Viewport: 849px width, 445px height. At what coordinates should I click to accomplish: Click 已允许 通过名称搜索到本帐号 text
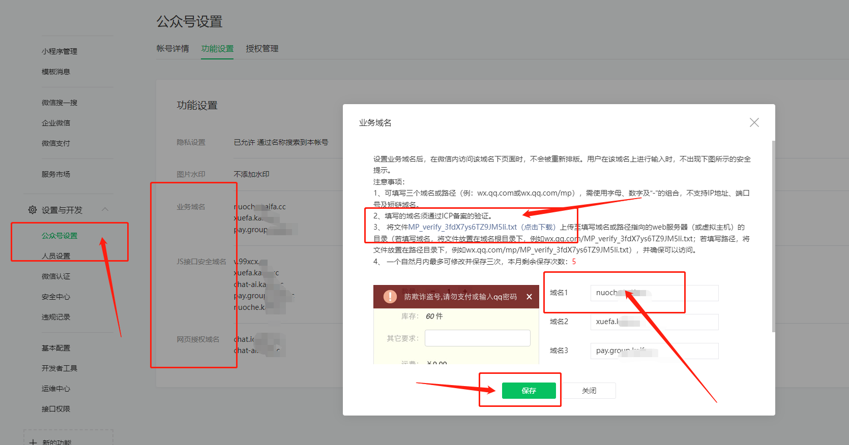[x=281, y=142]
